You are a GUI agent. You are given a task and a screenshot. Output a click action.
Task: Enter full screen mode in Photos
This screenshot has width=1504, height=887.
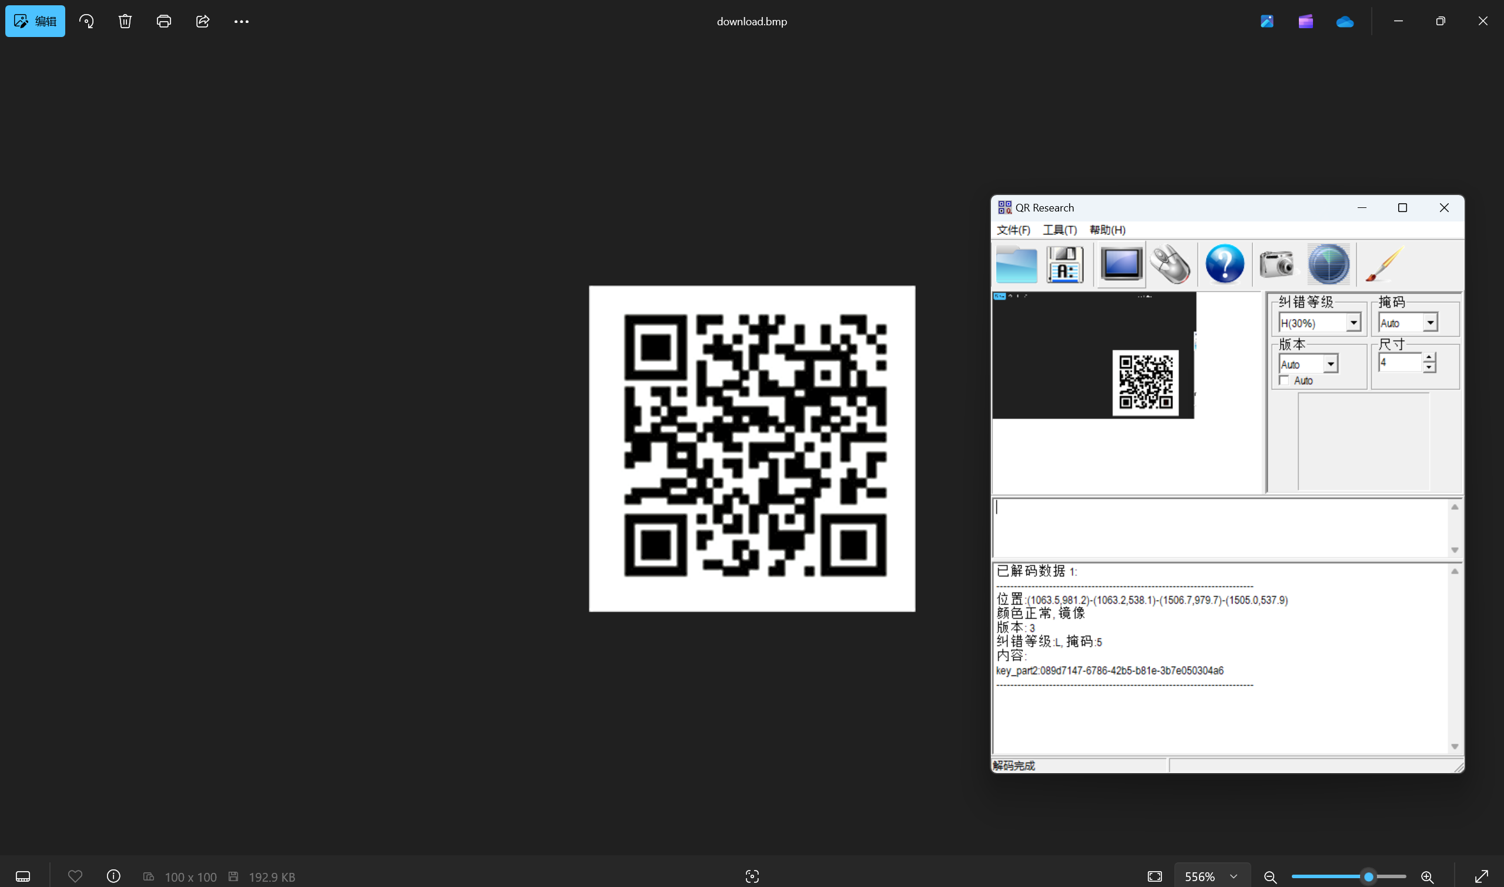coord(1481,876)
